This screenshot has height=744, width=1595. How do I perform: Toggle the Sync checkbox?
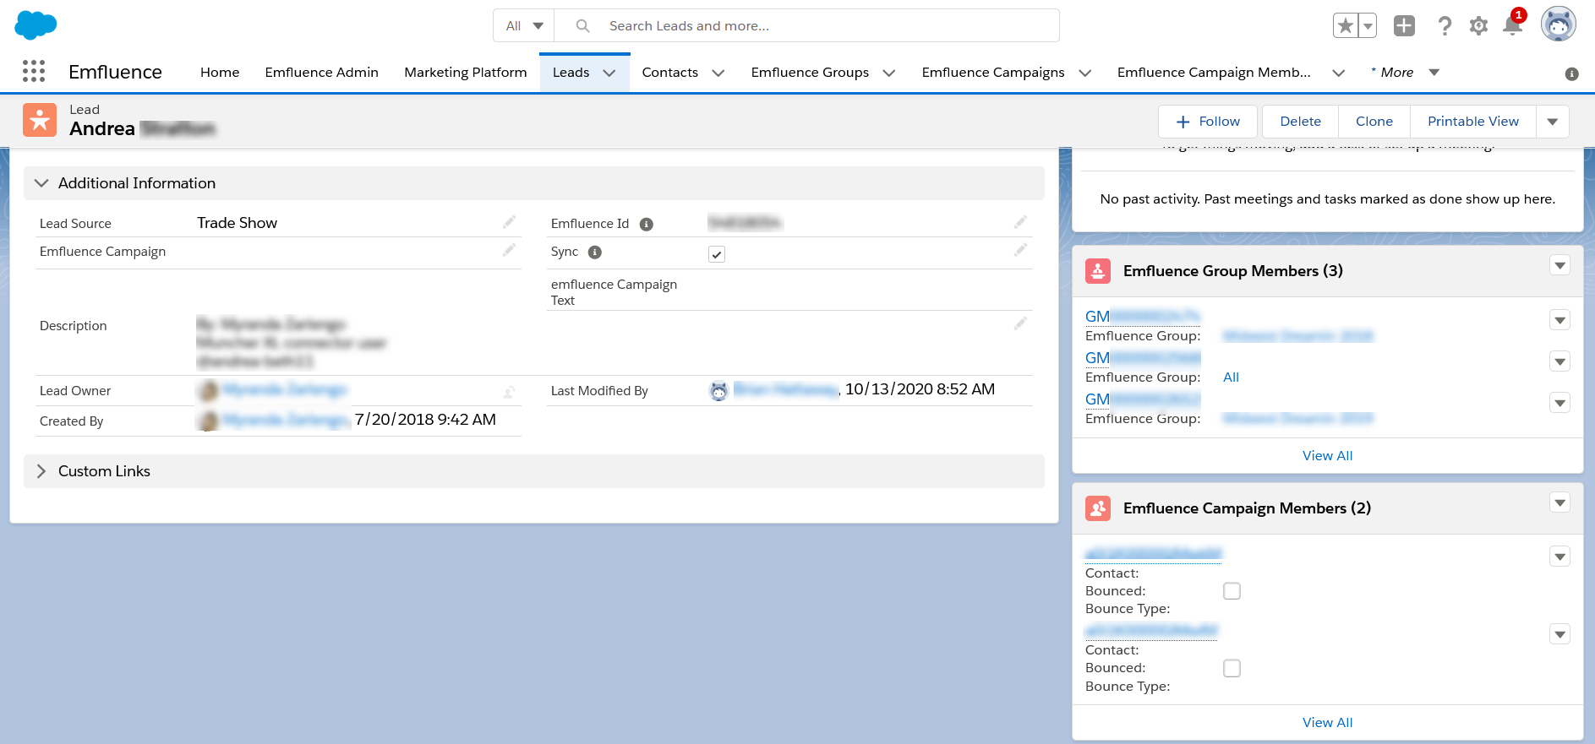tap(717, 254)
